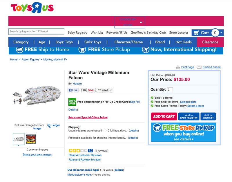Screen dimensions: 232x182
Task: Click the green Ships Free badge
Action: click(x=72, y=102)
